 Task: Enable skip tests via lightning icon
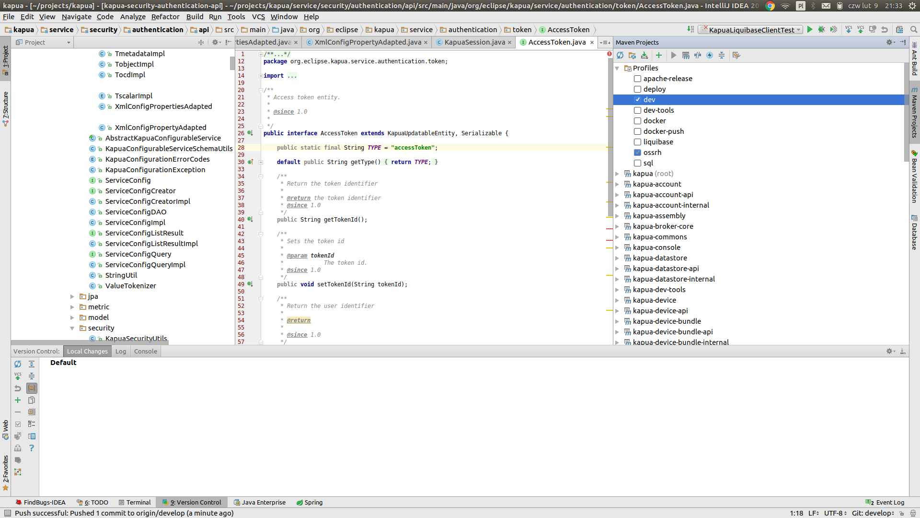pos(710,55)
